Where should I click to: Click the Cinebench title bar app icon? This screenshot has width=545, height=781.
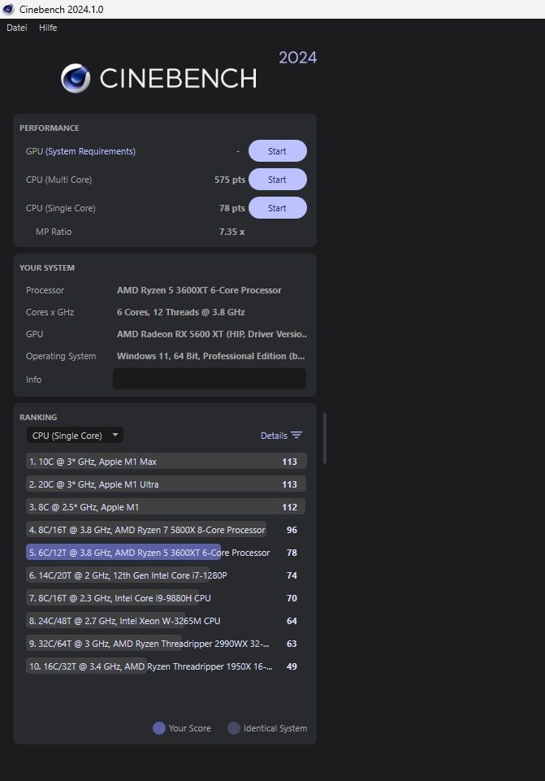(8, 9)
